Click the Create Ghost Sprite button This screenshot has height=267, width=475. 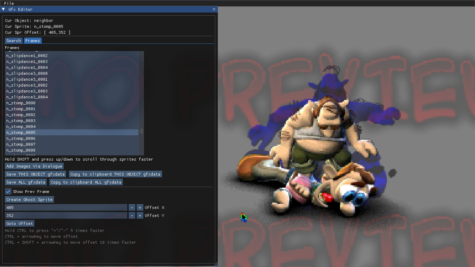29,199
